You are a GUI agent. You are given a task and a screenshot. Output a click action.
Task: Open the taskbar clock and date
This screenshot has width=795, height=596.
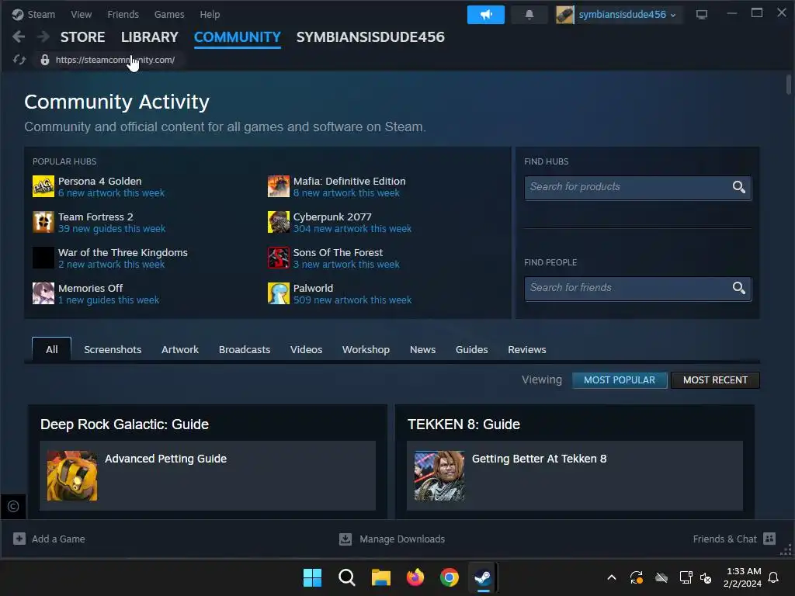[743, 577]
